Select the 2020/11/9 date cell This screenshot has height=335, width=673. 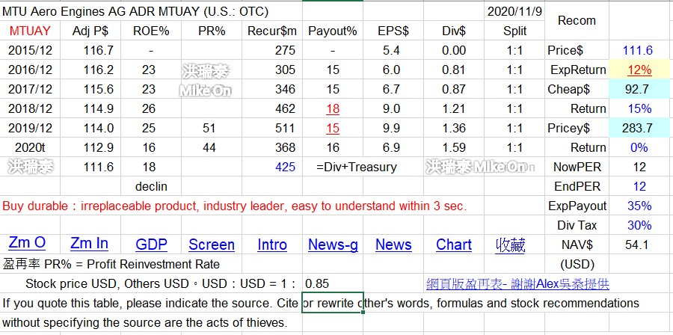click(514, 11)
